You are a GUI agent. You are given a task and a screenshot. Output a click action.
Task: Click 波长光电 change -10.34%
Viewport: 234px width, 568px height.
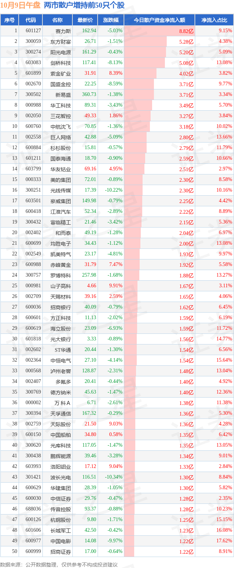(114, 477)
